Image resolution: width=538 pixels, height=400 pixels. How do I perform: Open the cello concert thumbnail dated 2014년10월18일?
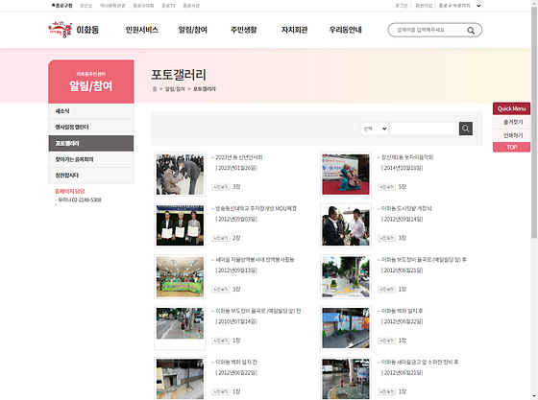pyautogui.click(x=346, y=175)
